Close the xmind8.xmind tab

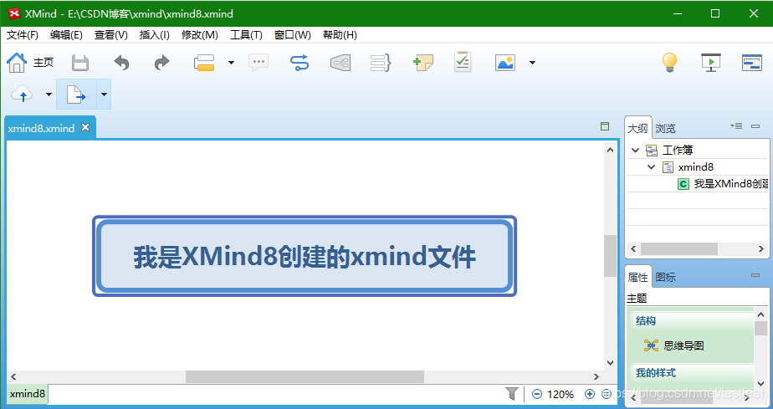pos(85,128)
